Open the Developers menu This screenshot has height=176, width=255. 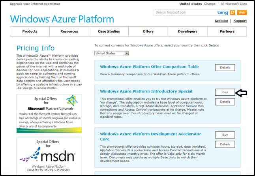pyautogui.click(x=187, y=31)
